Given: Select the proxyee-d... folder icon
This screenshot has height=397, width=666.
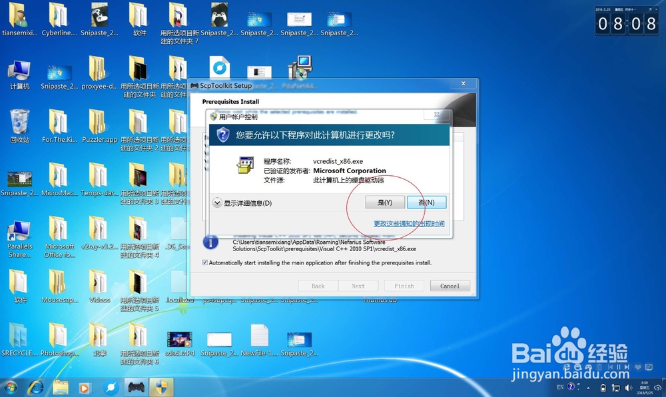Looking at the screenshot, I should point(99,73).
